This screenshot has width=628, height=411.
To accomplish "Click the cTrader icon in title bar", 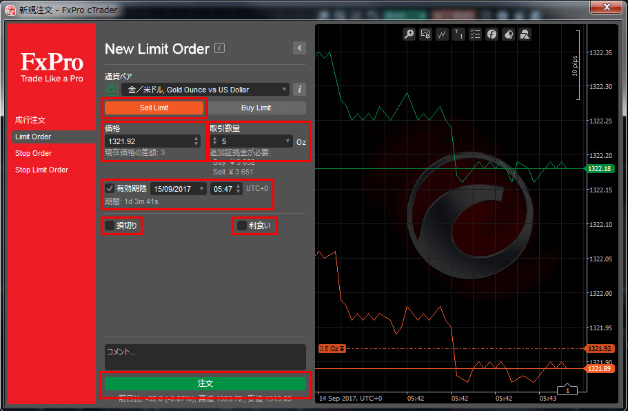I will coord(10,10).
